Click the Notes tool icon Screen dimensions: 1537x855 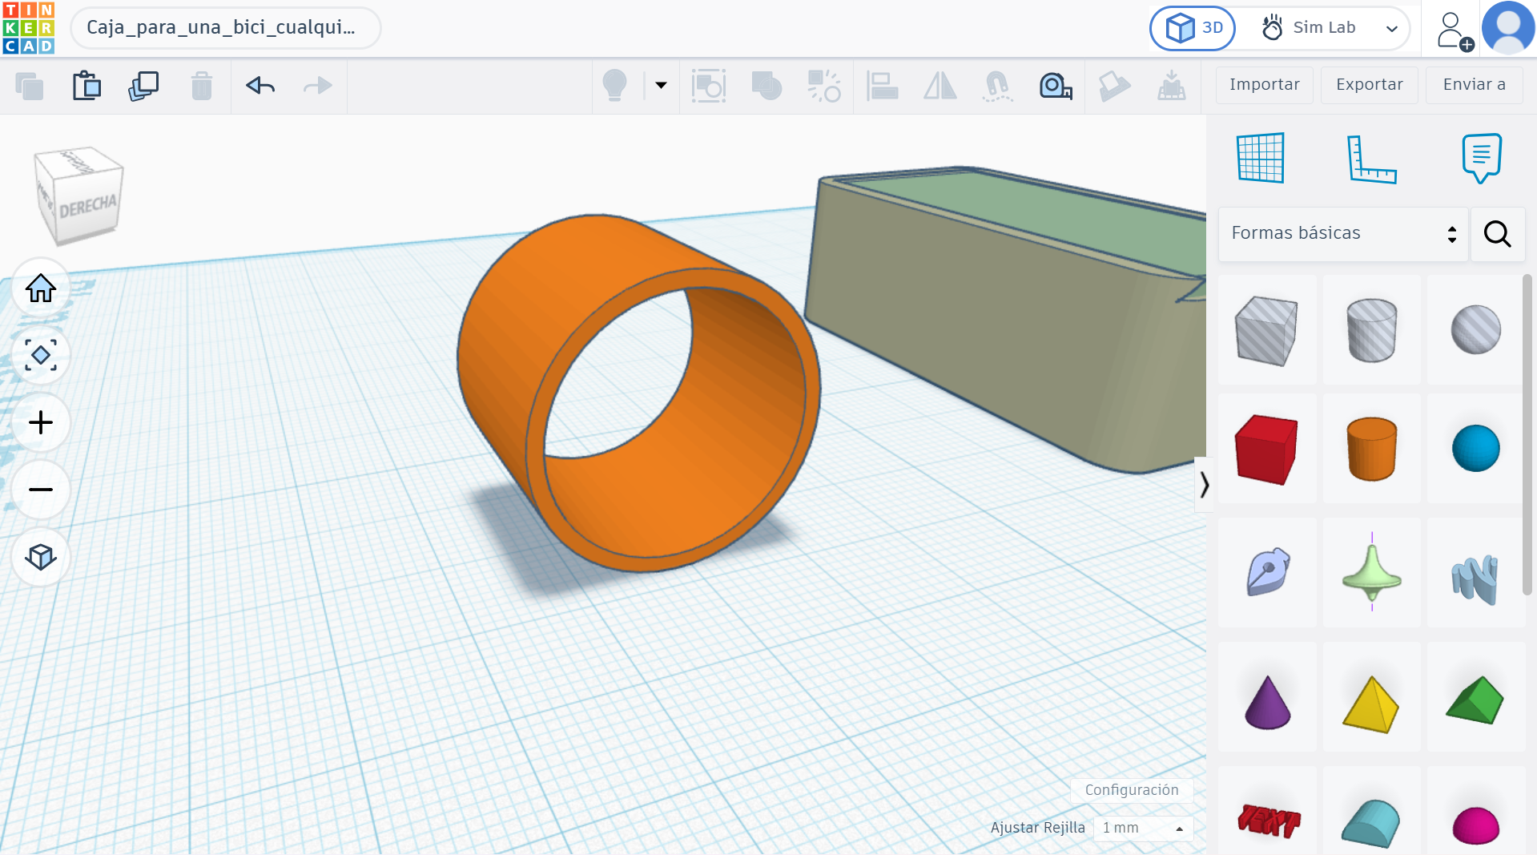point(1482,158)
